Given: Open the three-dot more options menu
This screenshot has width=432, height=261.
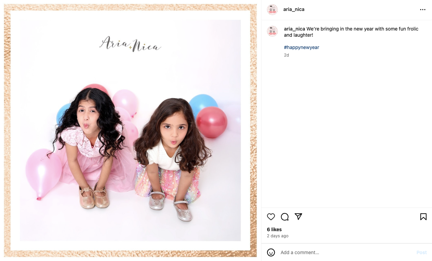Looking at the screenshot, I should (423, 10).
